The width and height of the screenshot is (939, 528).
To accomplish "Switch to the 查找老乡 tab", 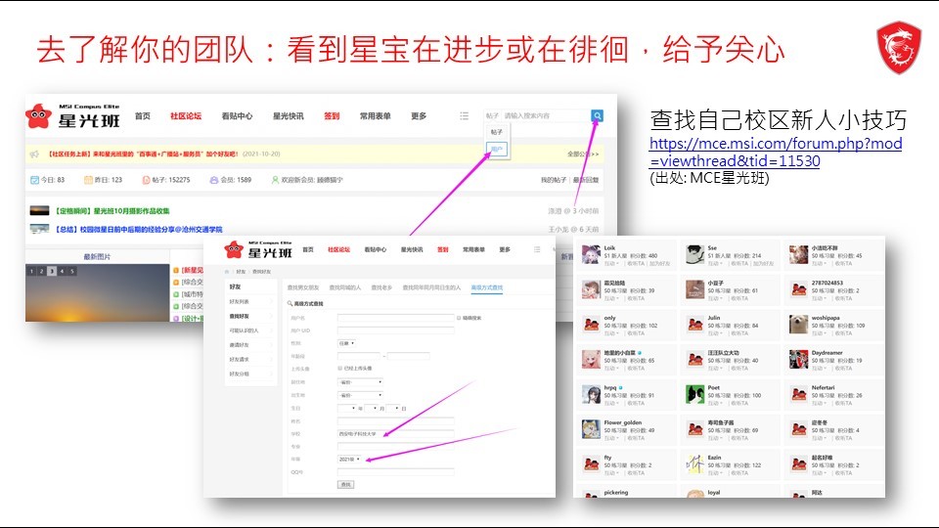I will 381,287.
